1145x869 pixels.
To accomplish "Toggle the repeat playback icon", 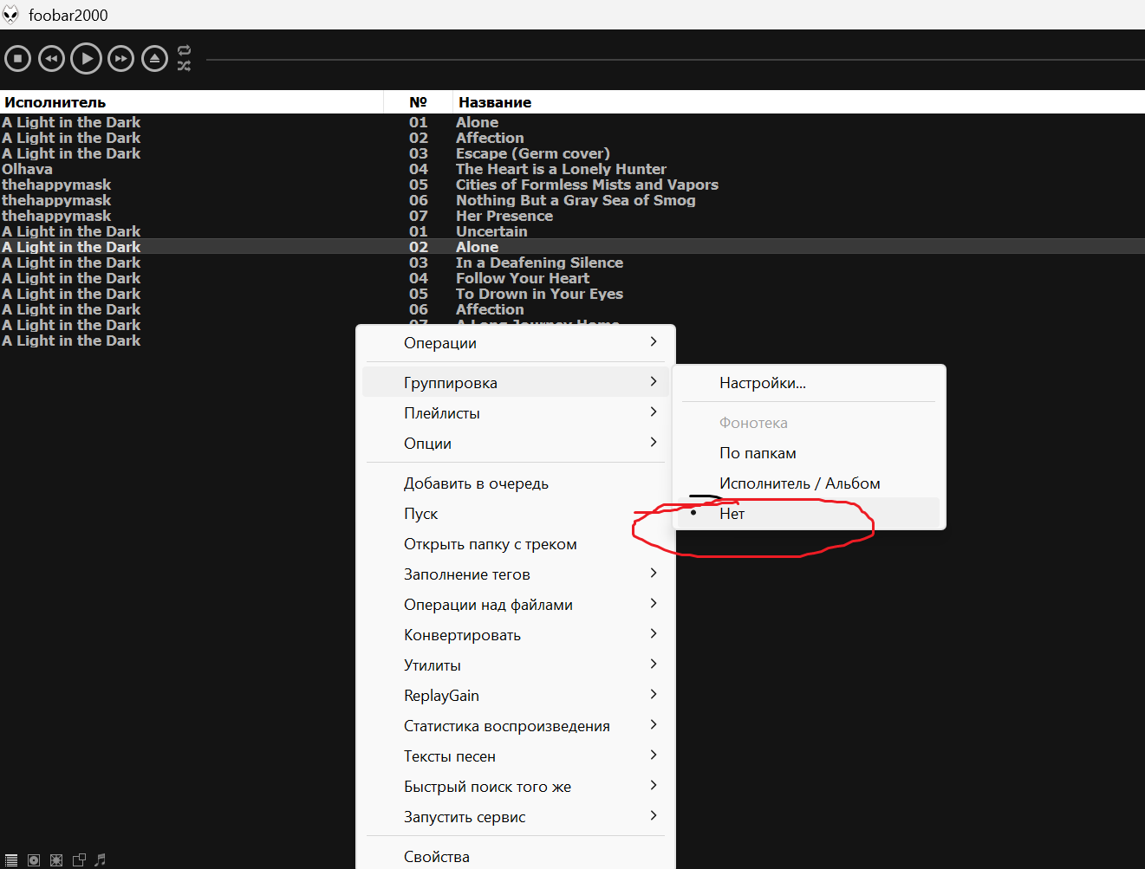I will tap(184, 50).
